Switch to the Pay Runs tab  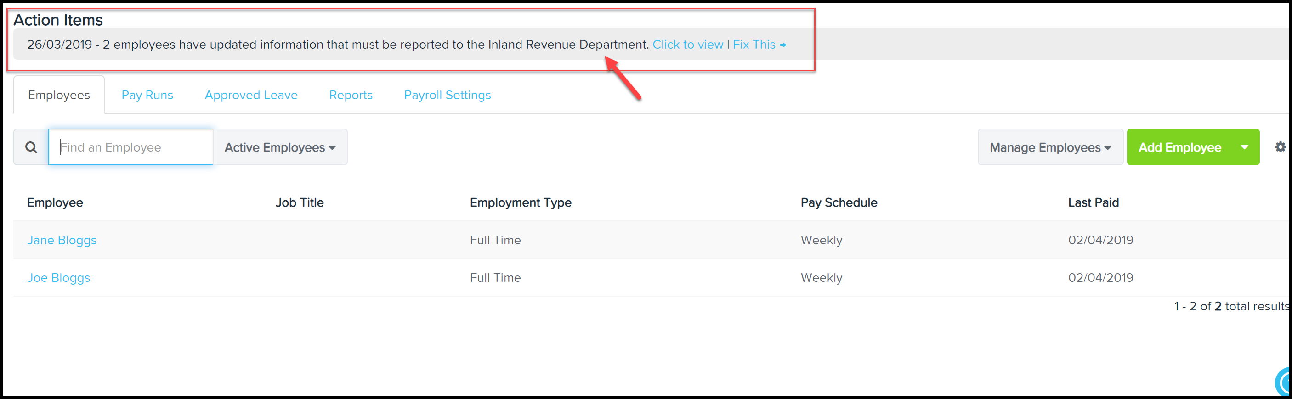coord(147,95)
